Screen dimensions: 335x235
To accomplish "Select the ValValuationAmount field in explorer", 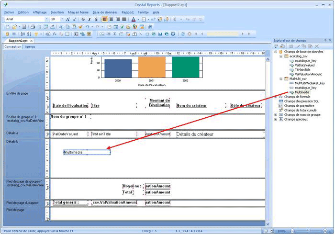I will (x=308, y=74).
